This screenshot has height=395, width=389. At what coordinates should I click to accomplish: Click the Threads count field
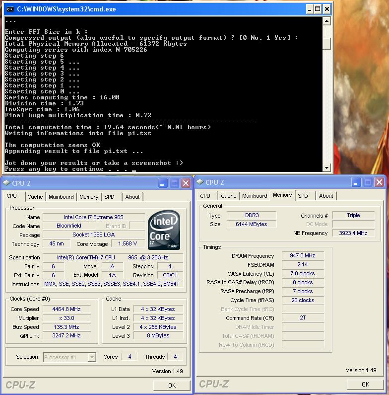(175, 357)
